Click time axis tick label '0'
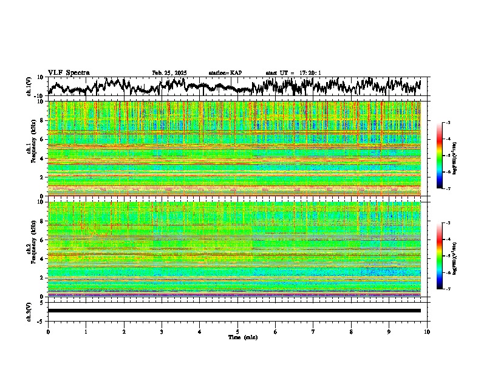 point(48,332)
